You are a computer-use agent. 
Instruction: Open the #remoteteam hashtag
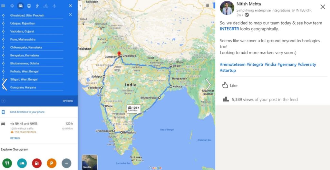pyautogui.click(x=233, y=64)
